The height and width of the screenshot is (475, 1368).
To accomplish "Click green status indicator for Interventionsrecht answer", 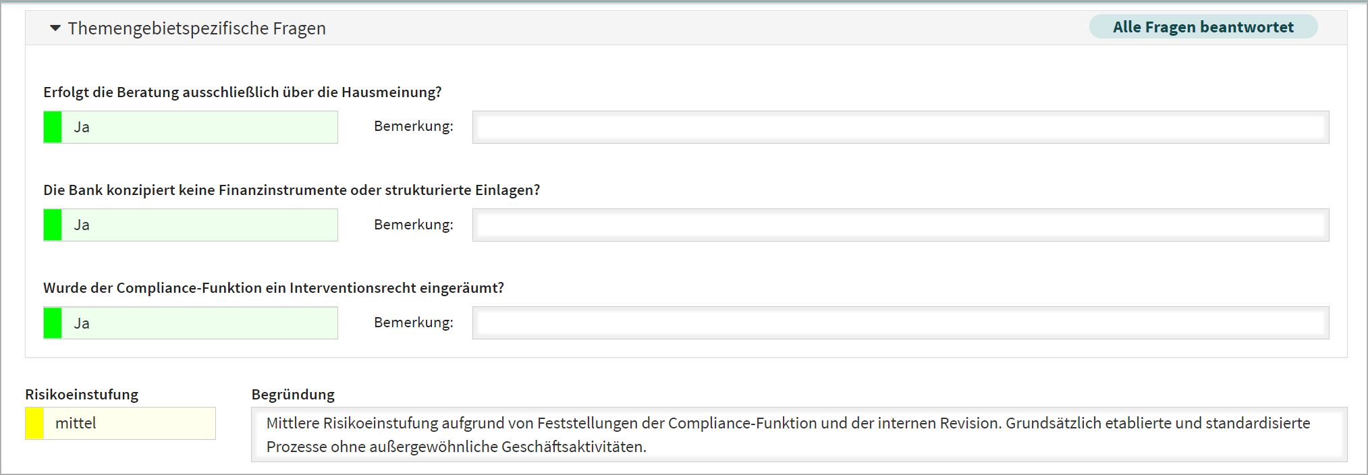I will [53, 323].
